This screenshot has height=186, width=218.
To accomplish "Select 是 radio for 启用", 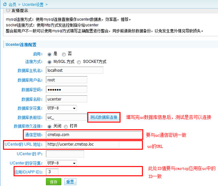I will point(49,54).
